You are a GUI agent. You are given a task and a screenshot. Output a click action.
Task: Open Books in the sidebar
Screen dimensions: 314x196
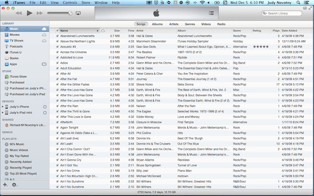point(25,58)
